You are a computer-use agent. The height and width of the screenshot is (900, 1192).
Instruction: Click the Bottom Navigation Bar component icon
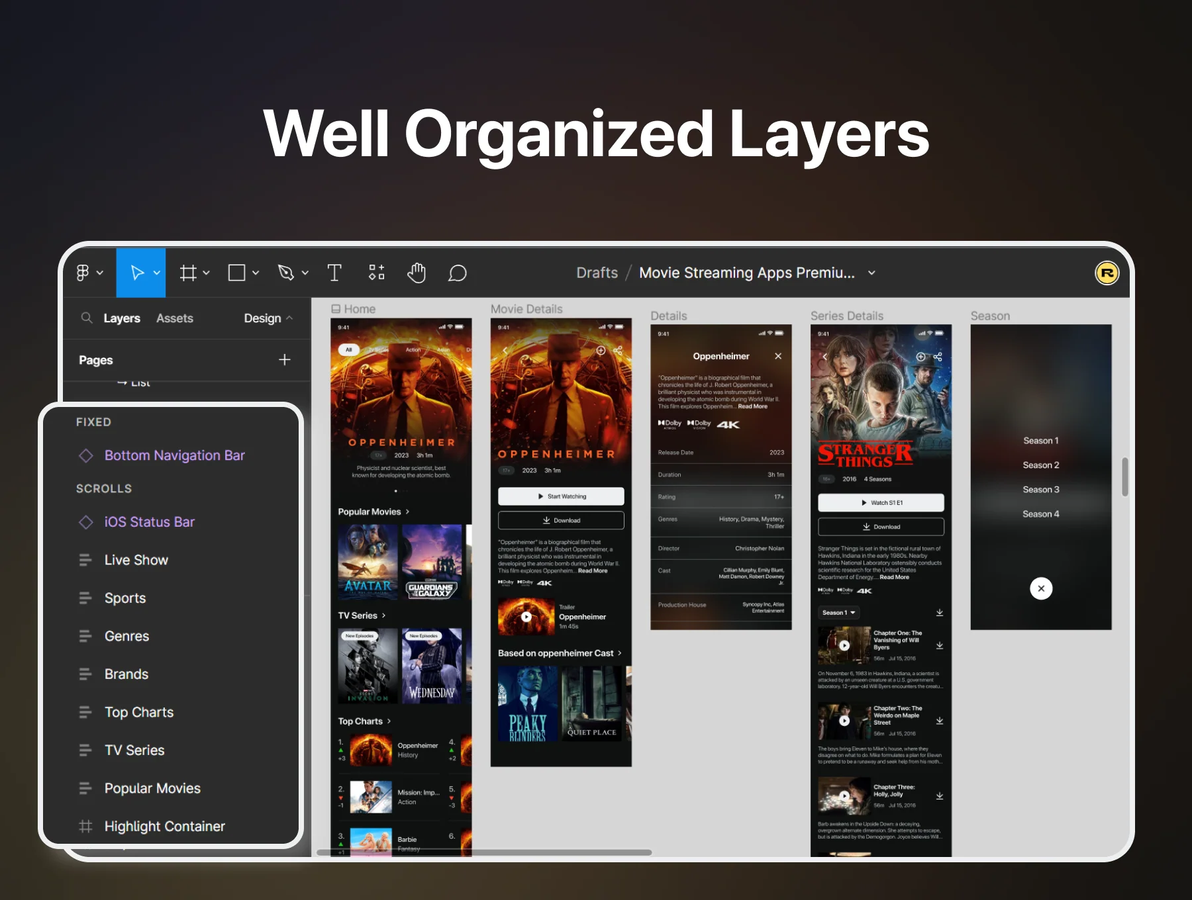tap(86, 455)
